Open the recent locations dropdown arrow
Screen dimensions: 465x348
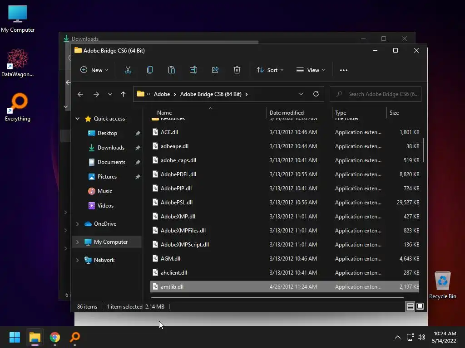[x=110, y=94]
